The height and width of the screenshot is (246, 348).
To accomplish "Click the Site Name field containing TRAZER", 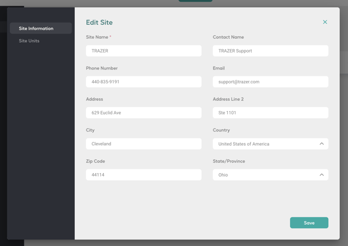I will pyautogui.click(x=144, y=51).
